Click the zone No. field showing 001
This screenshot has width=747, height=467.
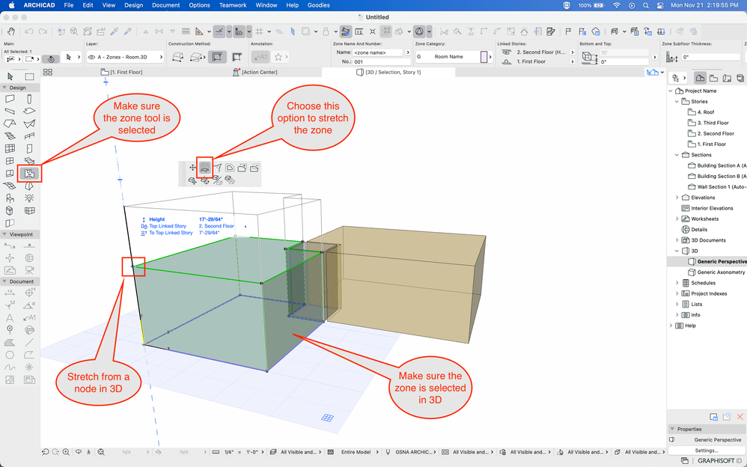pyautogui.click(x=378, y=61)
